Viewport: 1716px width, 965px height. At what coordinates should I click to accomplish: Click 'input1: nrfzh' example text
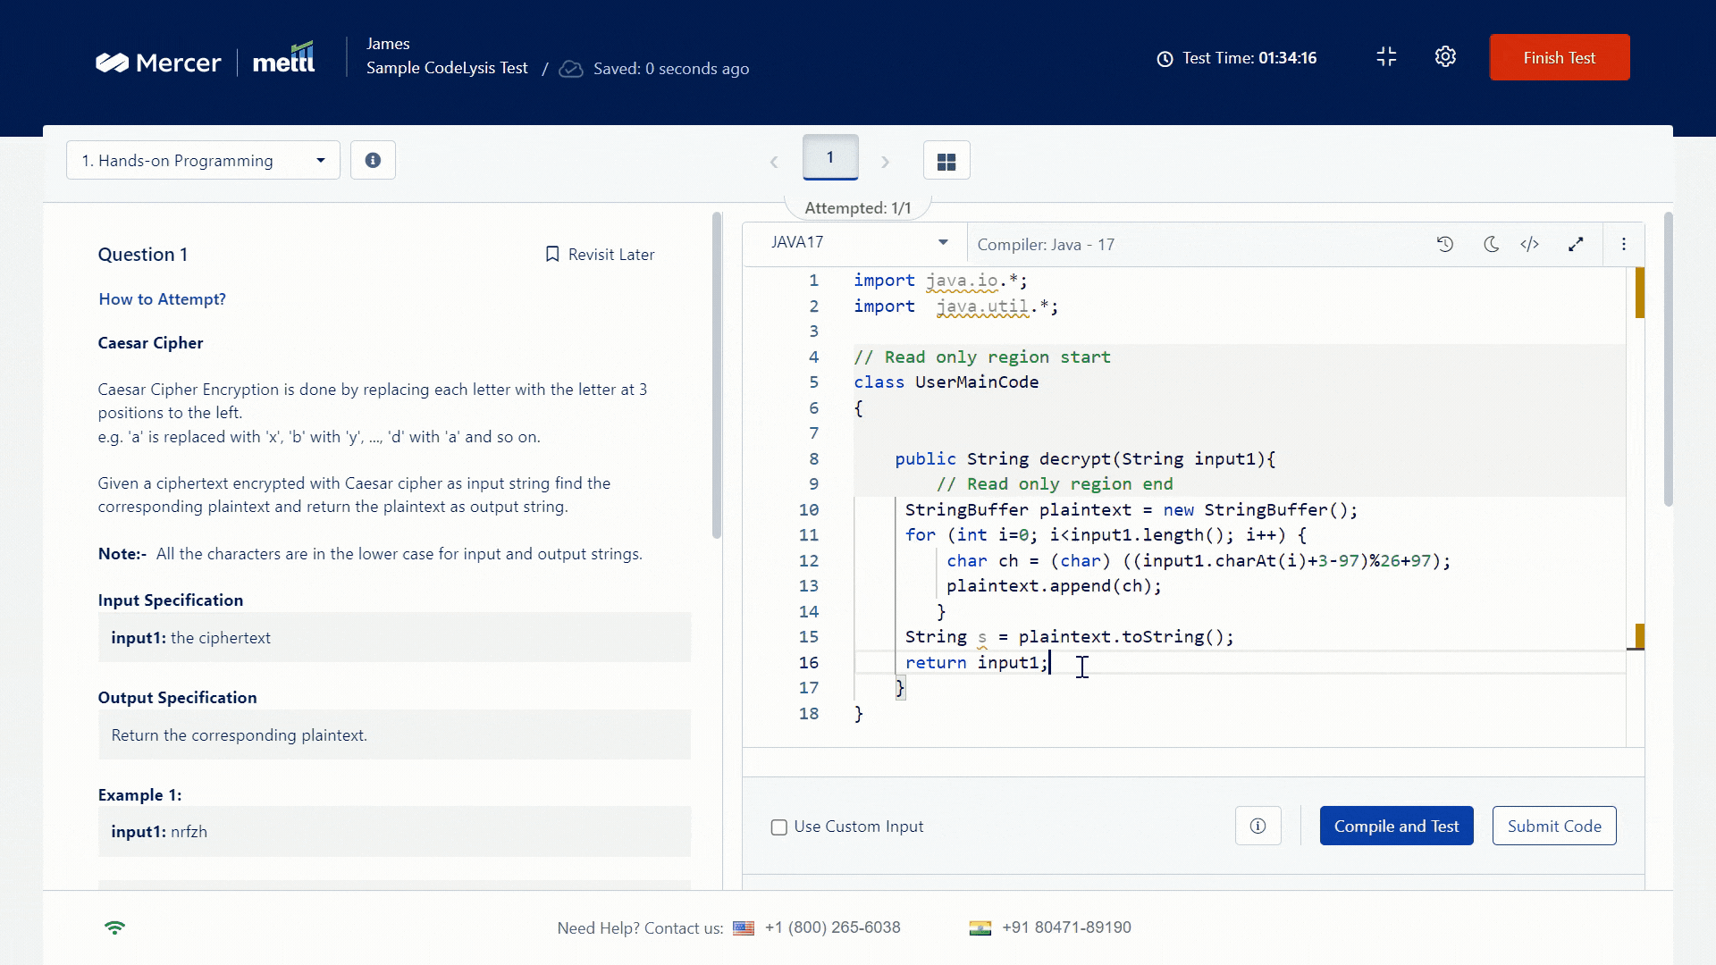point(159,832)
